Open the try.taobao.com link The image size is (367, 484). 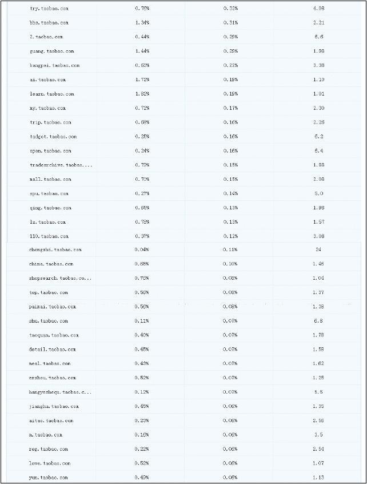pos(48,9)
